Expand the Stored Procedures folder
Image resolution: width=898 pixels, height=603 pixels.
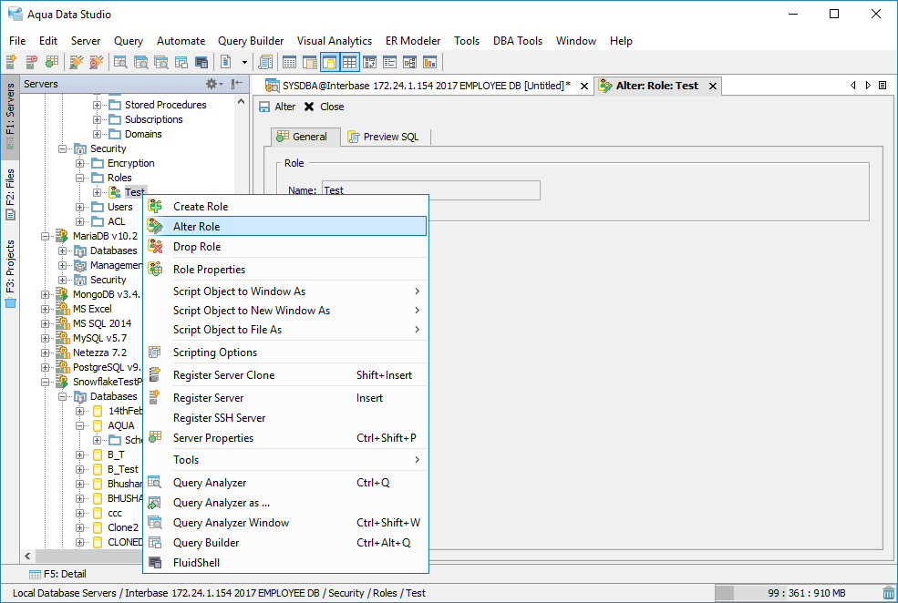coord(97,106)
